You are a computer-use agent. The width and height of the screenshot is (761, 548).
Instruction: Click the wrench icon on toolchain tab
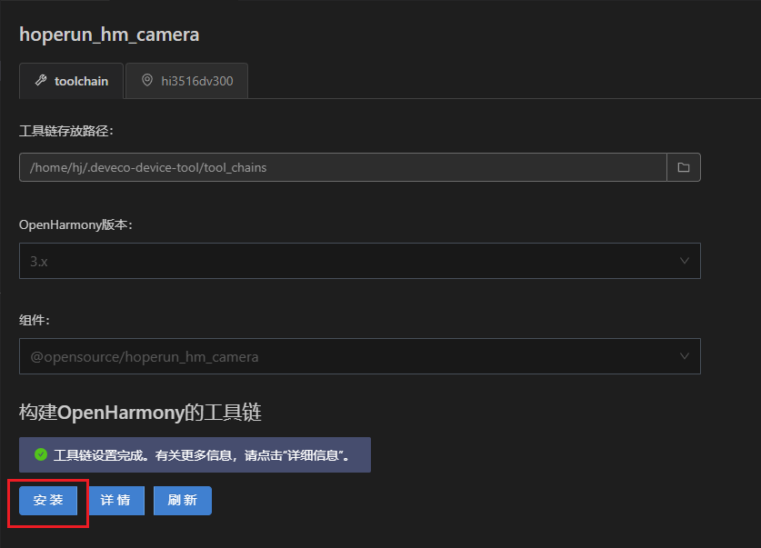[41, 81]
